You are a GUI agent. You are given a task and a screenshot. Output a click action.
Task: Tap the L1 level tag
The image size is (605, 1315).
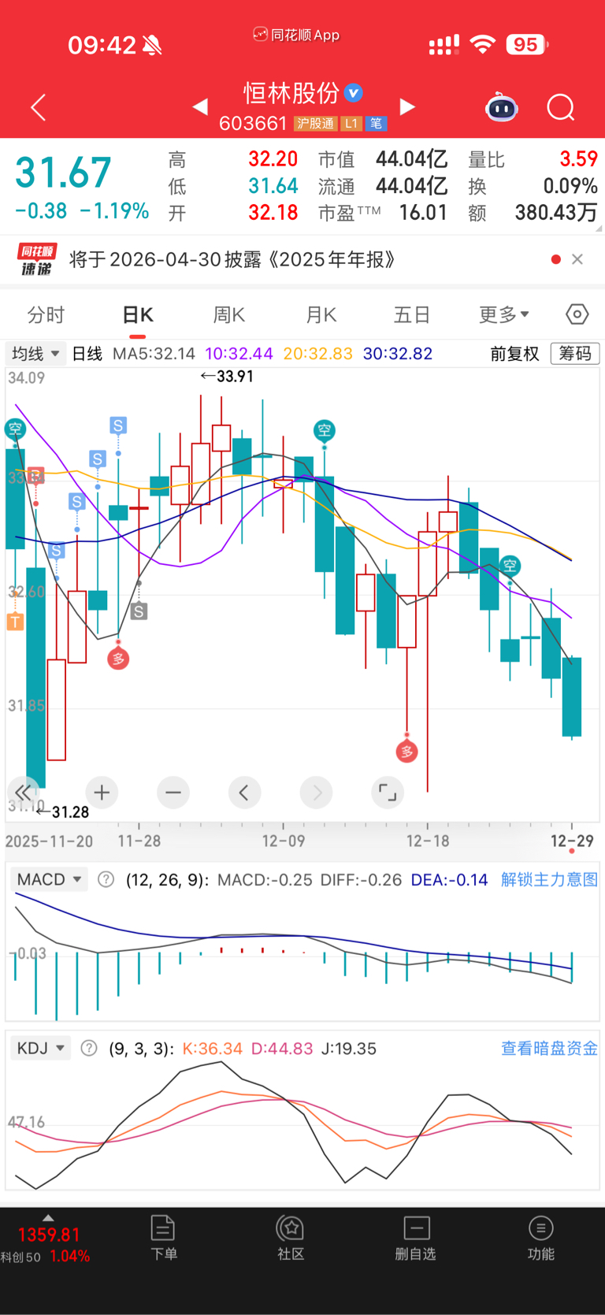[351, 124]
